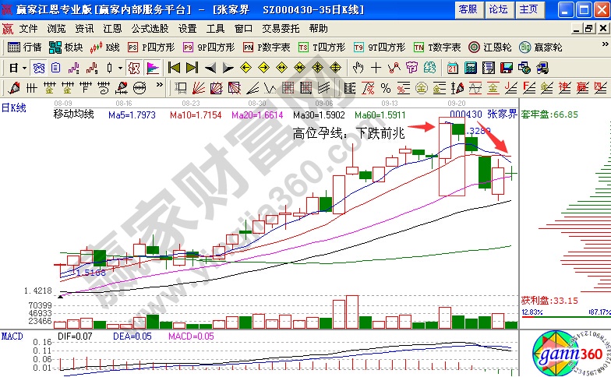Open the 文件 menu
The height and width of the screenshot is (377, 611).
coord(28,28)
